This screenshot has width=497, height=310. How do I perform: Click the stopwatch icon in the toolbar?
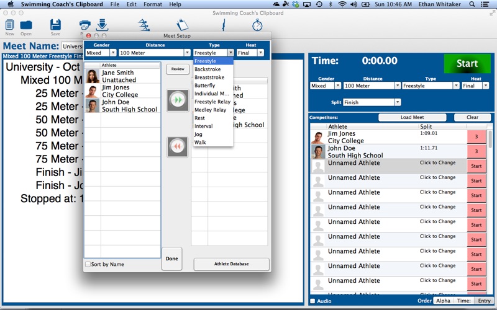(x=257, y=25)
